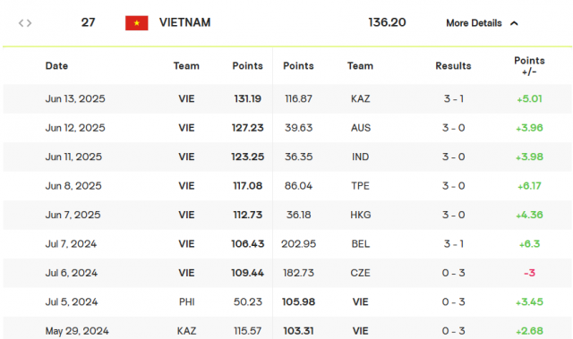573x339 pixels.
Task: Click the Date column header
Action: [x=56, y=66]
